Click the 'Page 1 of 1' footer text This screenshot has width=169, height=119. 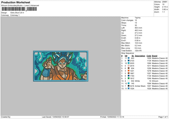(163, 117)
